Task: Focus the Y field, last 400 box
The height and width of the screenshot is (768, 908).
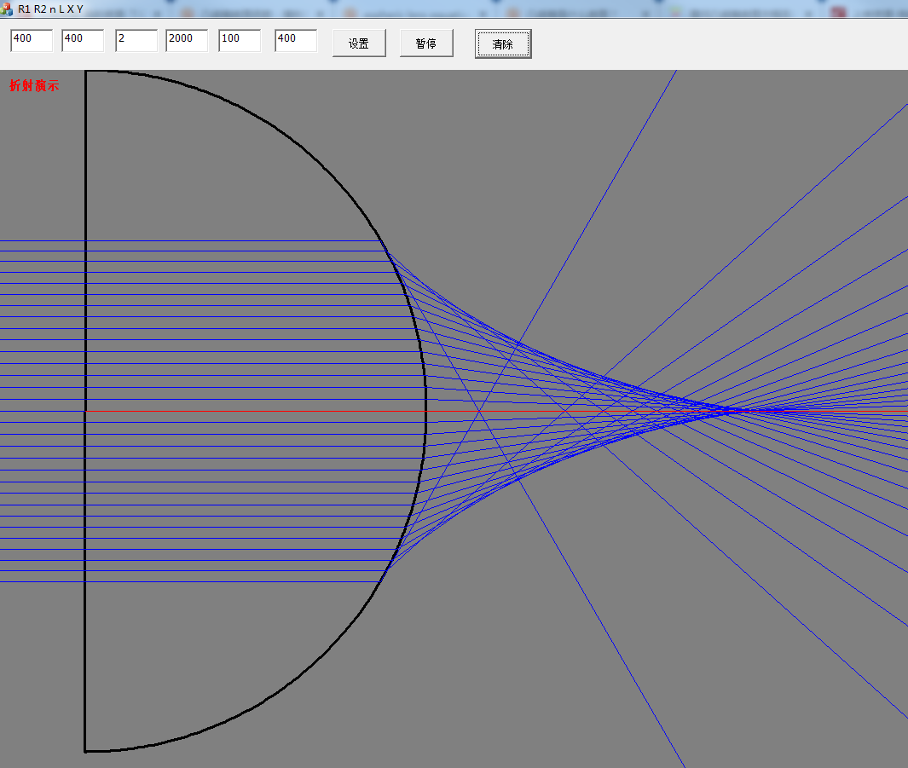Action: pos(296,41)
